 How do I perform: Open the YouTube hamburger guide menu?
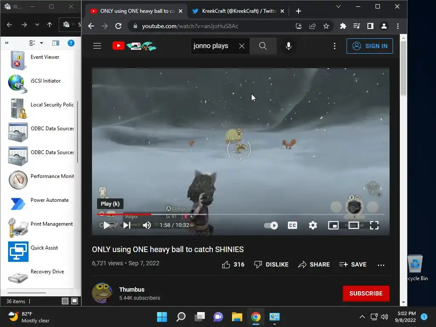pyautogui.click(x=97, y=46)
